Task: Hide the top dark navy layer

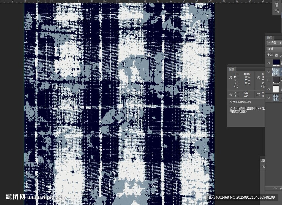Action: pos(269,63)
